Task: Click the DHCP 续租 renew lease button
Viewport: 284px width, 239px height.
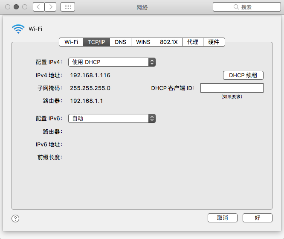Action: click(243, 76)
